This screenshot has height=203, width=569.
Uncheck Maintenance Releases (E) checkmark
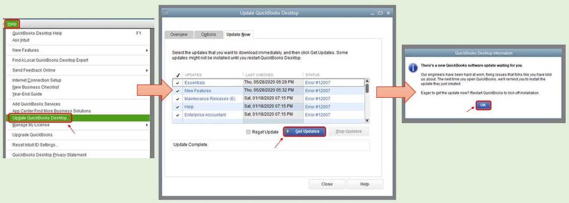pyautogui.click(x=178, y=99)
